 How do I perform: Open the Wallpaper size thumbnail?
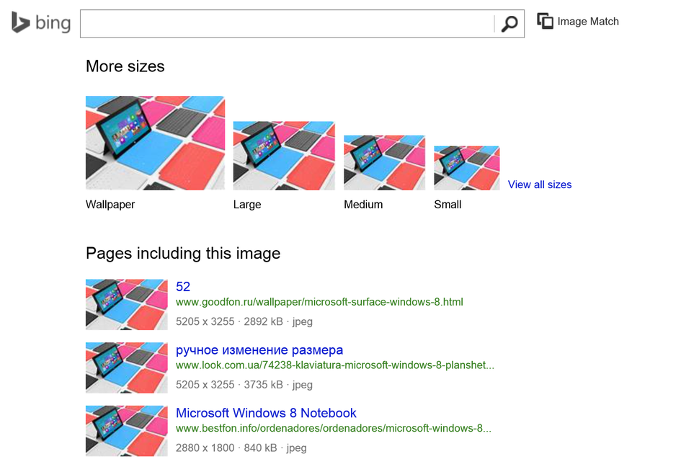pos(155,143)
